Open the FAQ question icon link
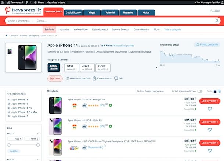The width and height of the screenshot is (224, 161). [119, 78]
